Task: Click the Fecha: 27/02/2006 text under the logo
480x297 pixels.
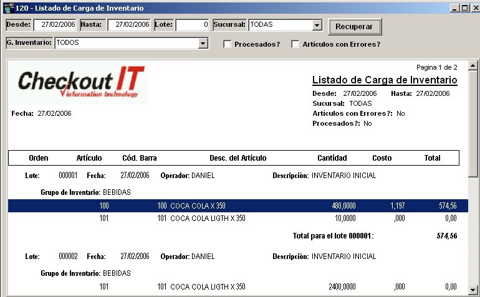Action: click(41, 113)
